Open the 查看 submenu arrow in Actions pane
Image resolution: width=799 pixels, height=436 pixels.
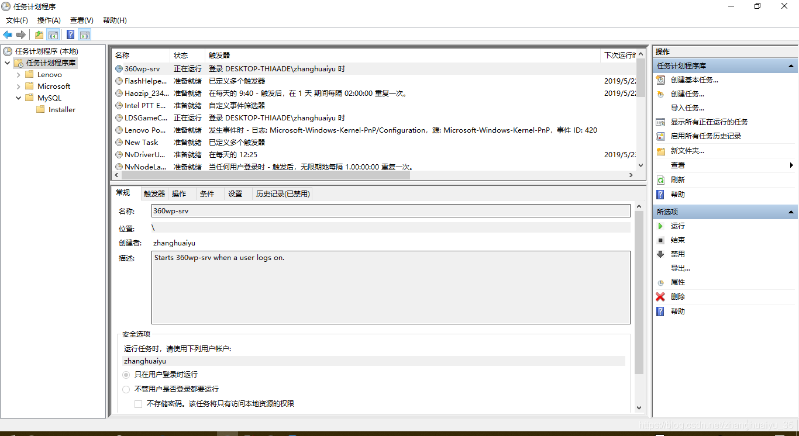point(793,165)
